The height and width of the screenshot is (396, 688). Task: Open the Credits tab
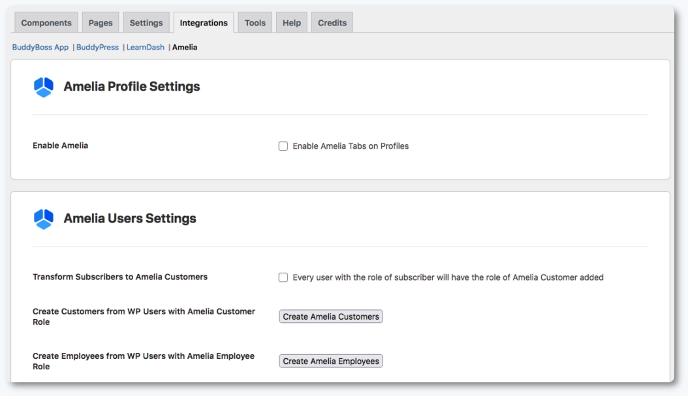[332, 22]
